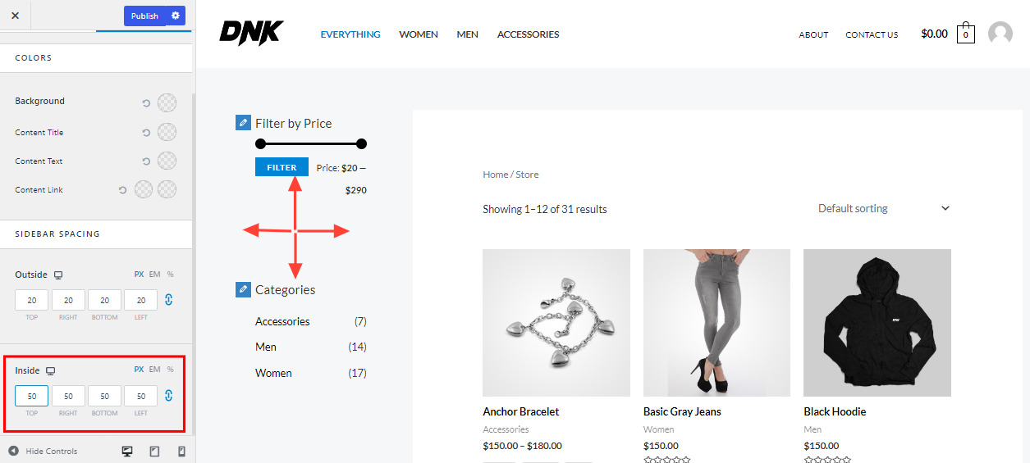Screen dimensions: 1030x463
Task: Open Background color picker
Action: tap(167, 102)
